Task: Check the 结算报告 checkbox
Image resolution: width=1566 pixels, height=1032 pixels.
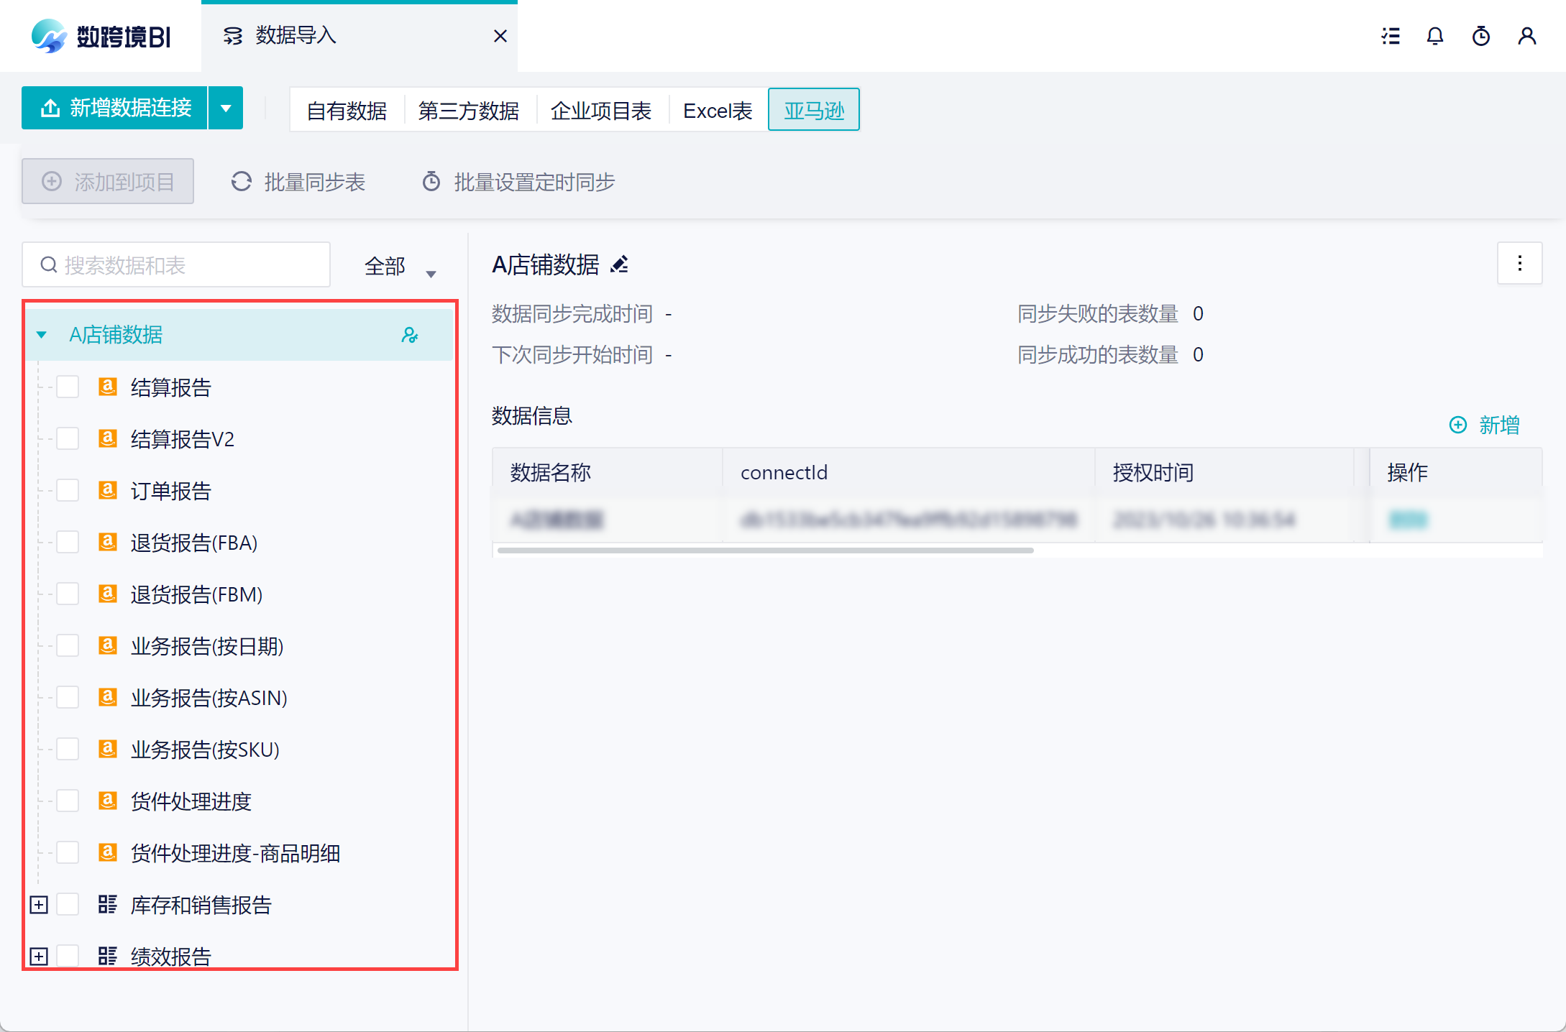Action: click(x=68, y=387)
